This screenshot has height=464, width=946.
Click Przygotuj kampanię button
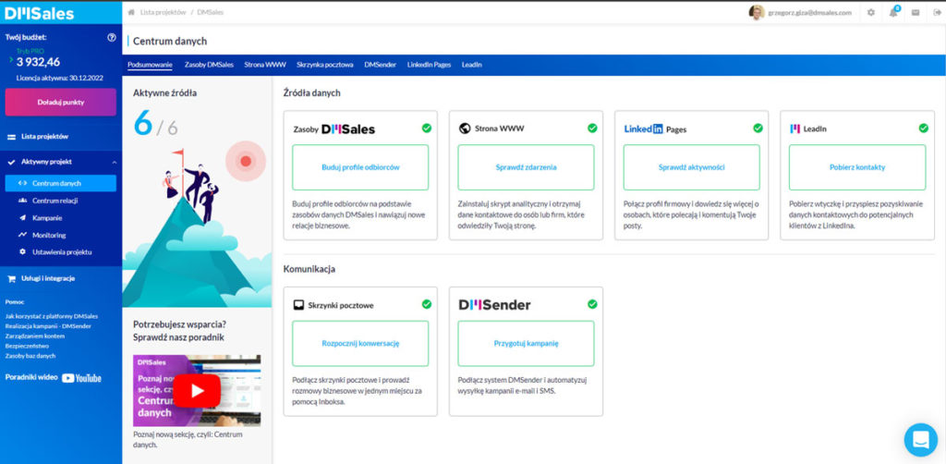coord(526,343)
